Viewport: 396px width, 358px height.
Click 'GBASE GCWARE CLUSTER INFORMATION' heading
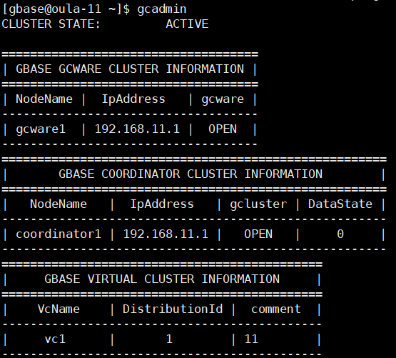pos(130,69)
